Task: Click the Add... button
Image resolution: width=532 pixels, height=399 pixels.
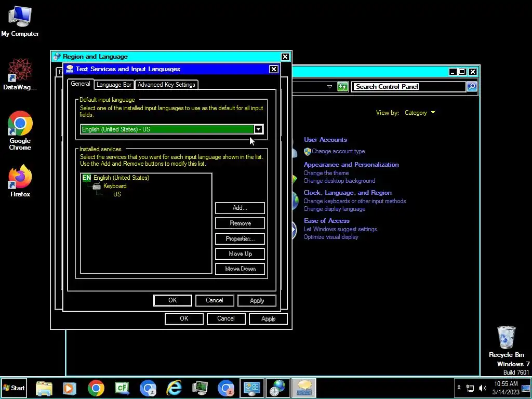Action: coord(240,208)
